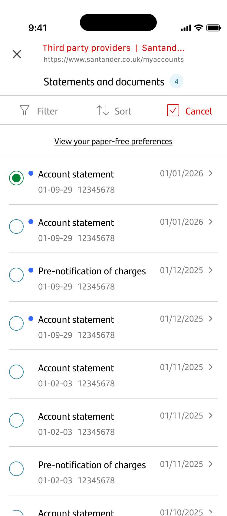The height and width of the screenshot is (516, 227).
Task: Select Pre-notification of charges dated 01/12/2025
Action: [x=16, y=275]
